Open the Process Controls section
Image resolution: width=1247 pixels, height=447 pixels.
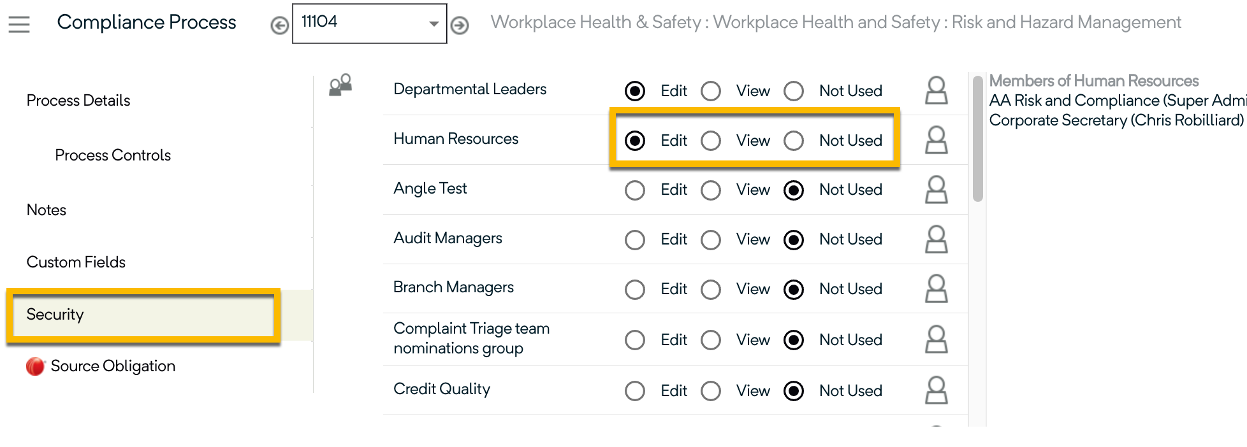(113, 155)
